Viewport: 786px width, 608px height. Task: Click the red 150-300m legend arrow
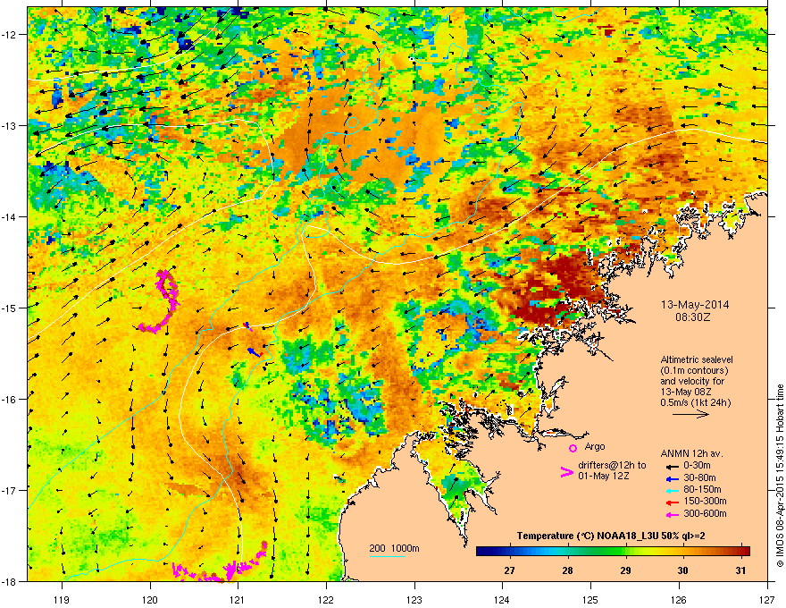click(671, 502)
